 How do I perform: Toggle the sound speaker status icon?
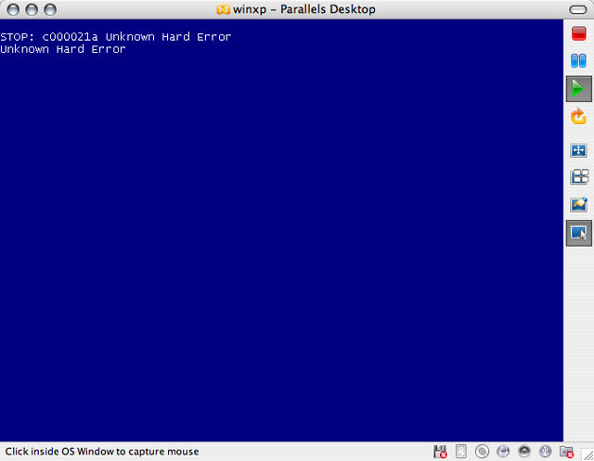(523, 452)
